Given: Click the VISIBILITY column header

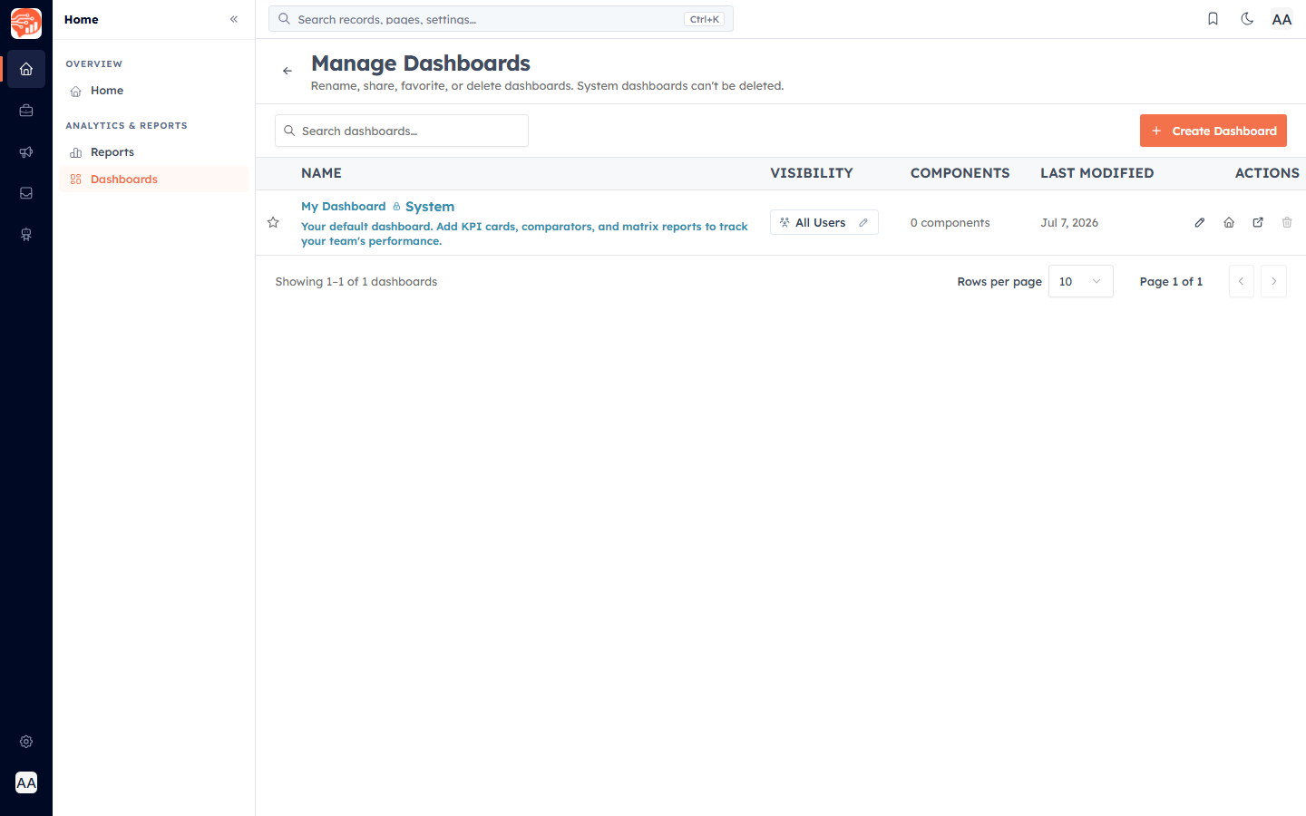Looking at the screenshot, I should coord(812,173).
